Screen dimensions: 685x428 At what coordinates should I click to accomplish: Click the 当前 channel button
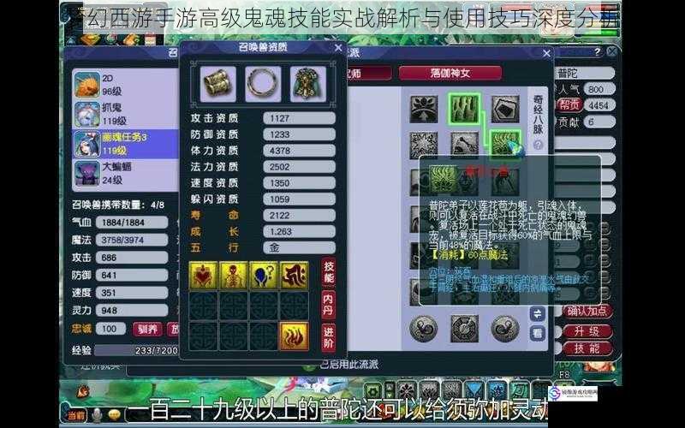[76, 415]
